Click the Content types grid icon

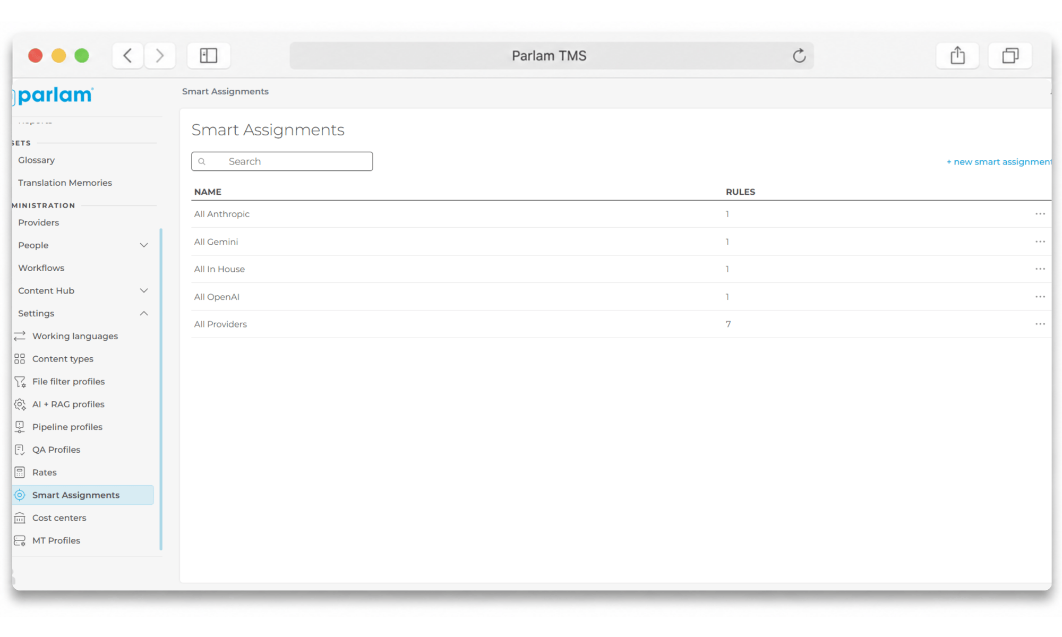[x=20, y=359]
